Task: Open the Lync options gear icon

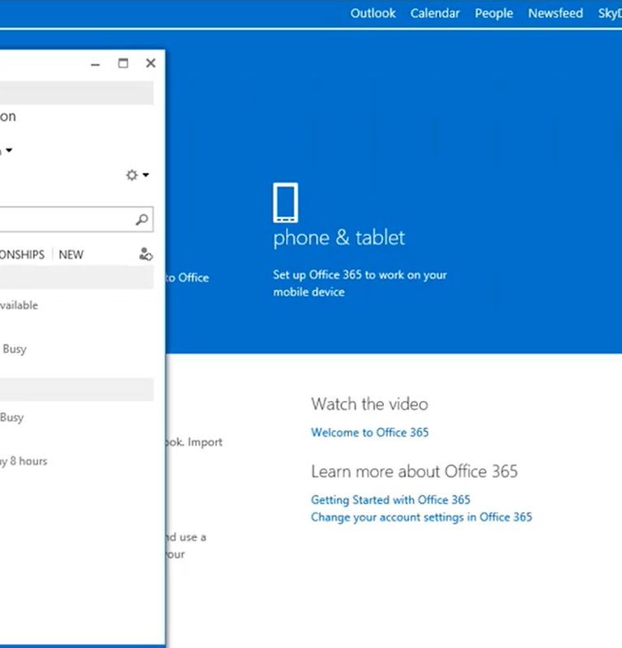Action: (132, 175)
